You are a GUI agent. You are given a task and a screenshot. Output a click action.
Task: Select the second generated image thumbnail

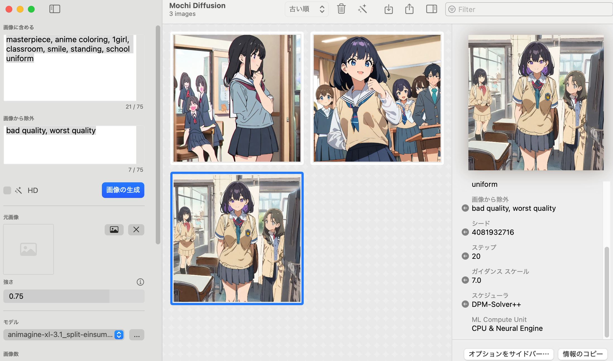[377, 98]
